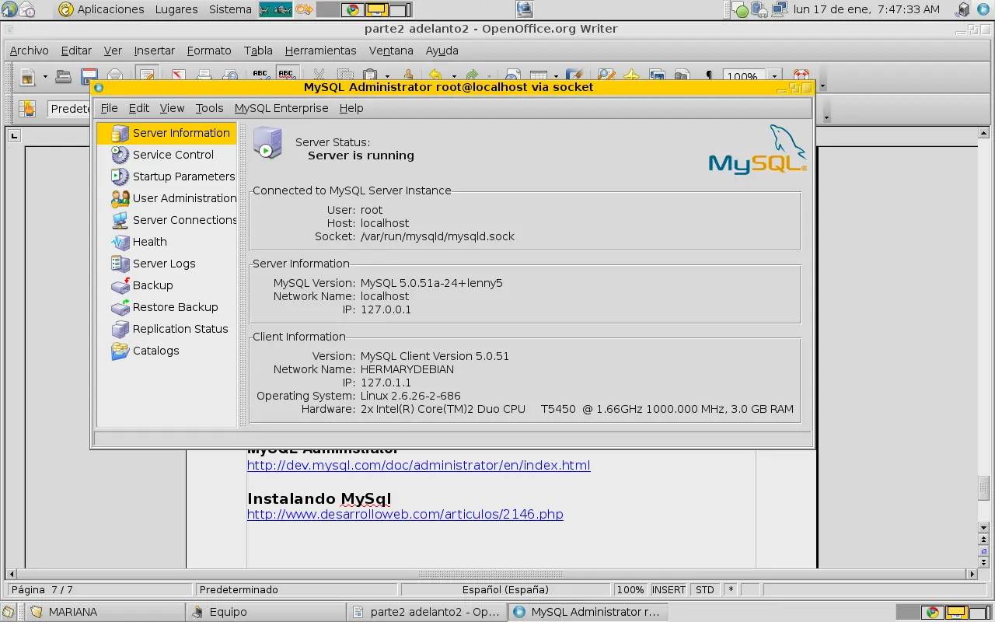Screen dimensions: 995x622
Task: Click the Open file folder icon in Writer
Action: tap(64, 76)
